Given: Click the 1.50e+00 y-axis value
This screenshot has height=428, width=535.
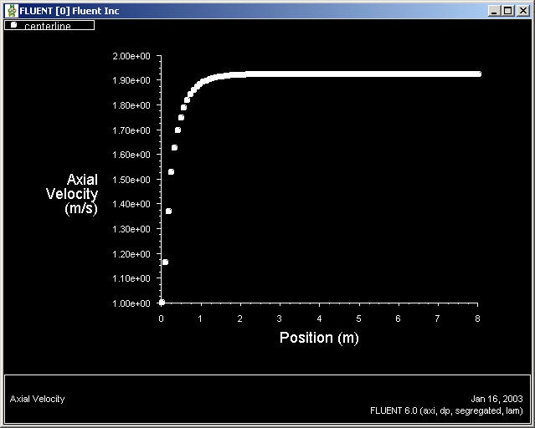Looking at the screenshot, I should click(x=131, y=180).
